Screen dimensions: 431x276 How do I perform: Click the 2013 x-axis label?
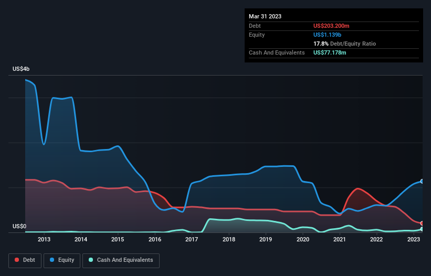coord(44,239)
